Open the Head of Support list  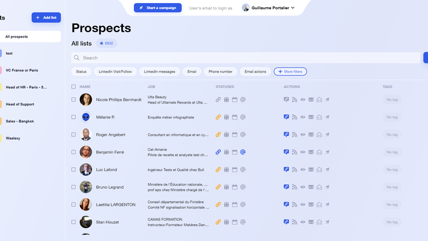point(20,104)
